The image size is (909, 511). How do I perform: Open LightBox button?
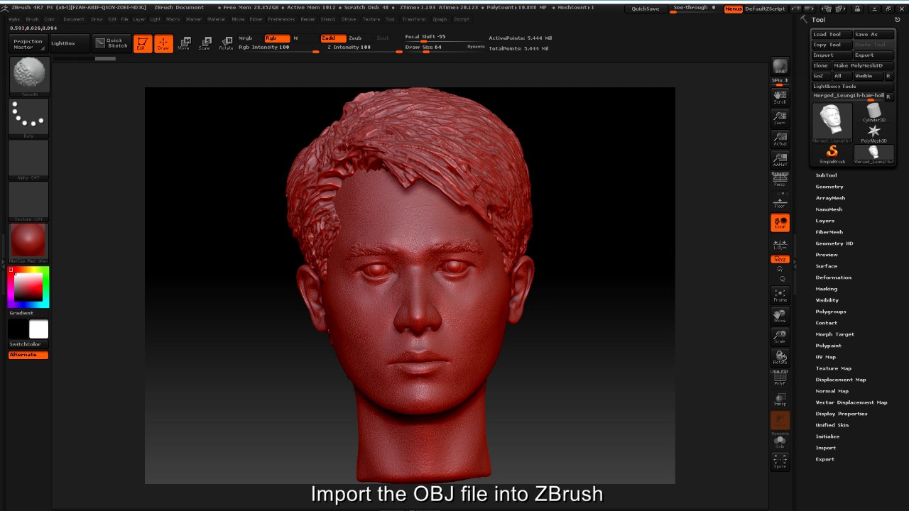pyautogui.click(x=70, y=43)
